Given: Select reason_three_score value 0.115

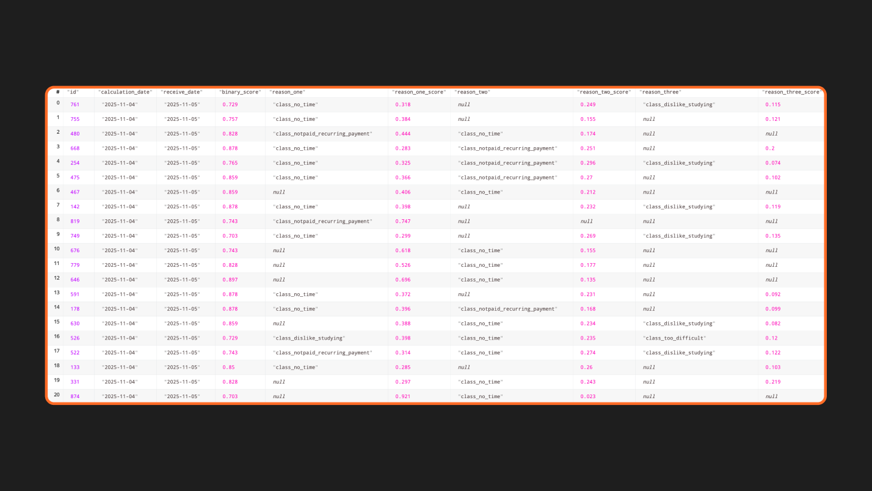Looking at the screenshot, I should pos(773,105).
